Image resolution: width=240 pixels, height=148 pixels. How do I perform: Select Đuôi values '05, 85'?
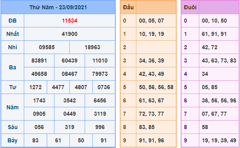tap(209, 87)
